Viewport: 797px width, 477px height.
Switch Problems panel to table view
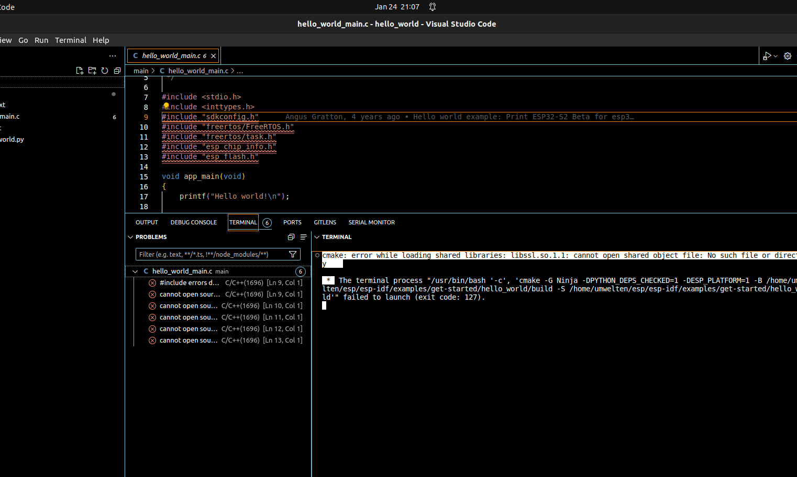pos(304,237)
